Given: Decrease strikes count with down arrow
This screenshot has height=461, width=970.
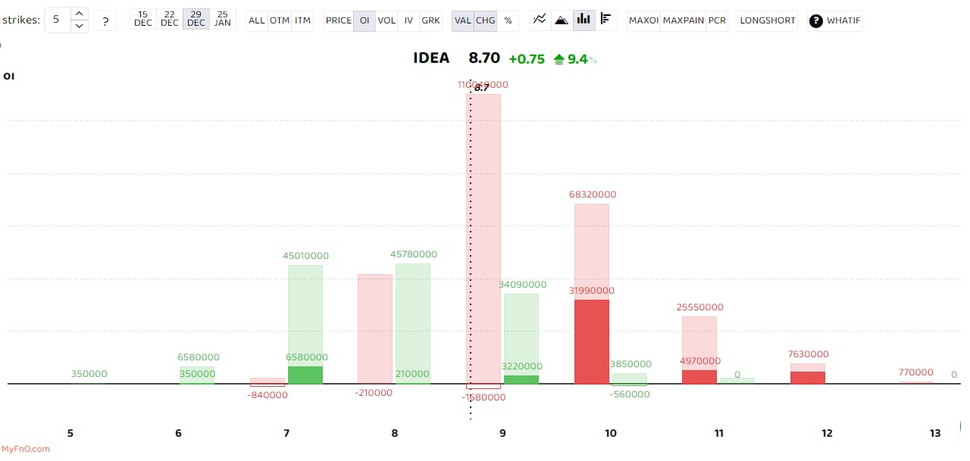Looking at the screenshot, I should [x=80, y=26].
